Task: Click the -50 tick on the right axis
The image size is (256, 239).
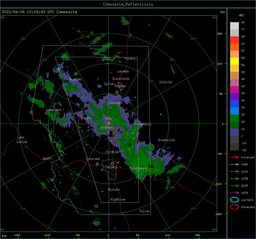Action: pyautogui.click(x=220, y=154)
